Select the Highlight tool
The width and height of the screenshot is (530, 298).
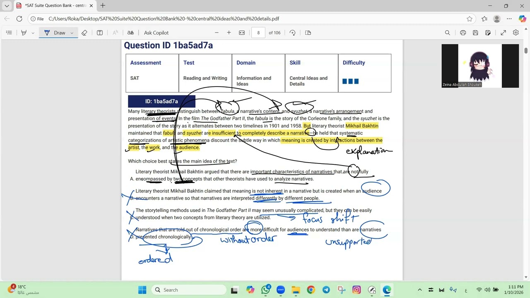24,33
